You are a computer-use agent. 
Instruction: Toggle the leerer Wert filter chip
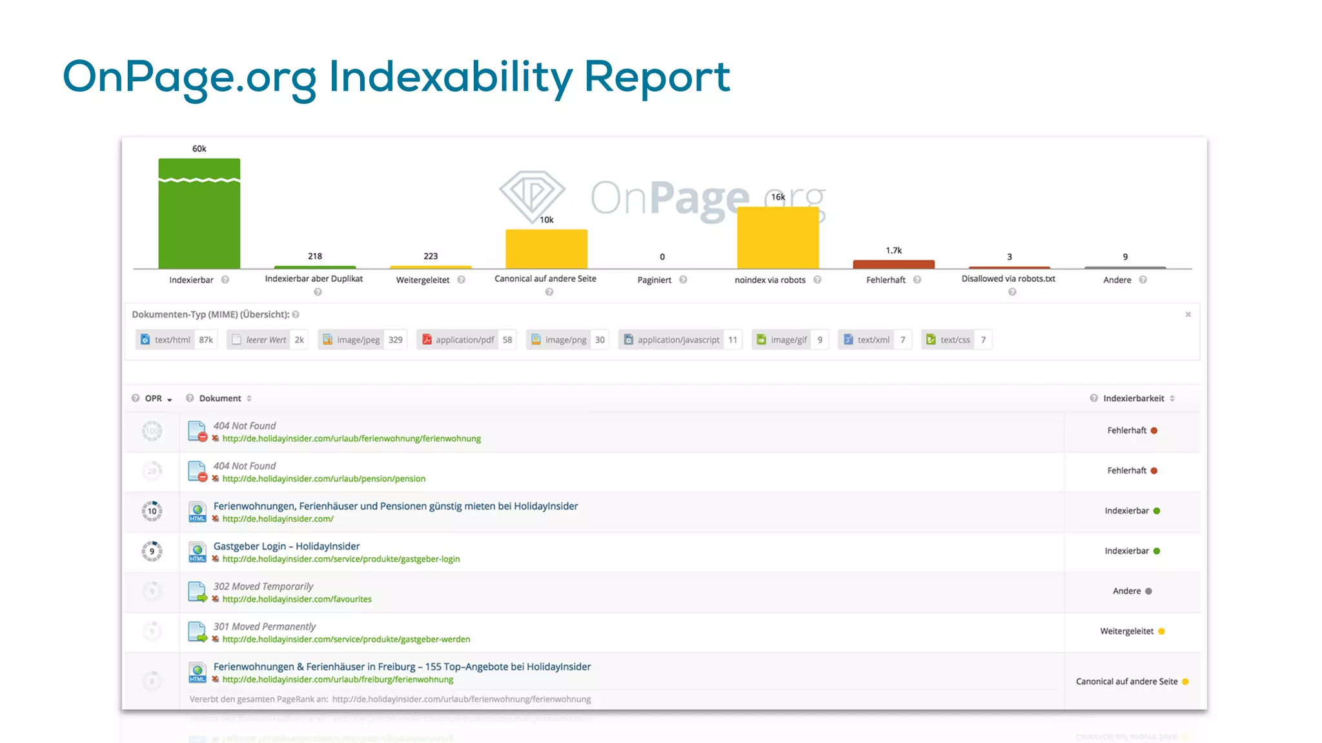click(266, 340)
